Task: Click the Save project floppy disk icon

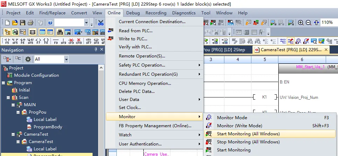Action: (22, 23)
